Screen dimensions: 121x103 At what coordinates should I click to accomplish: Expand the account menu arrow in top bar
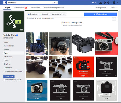pos(118,2)
